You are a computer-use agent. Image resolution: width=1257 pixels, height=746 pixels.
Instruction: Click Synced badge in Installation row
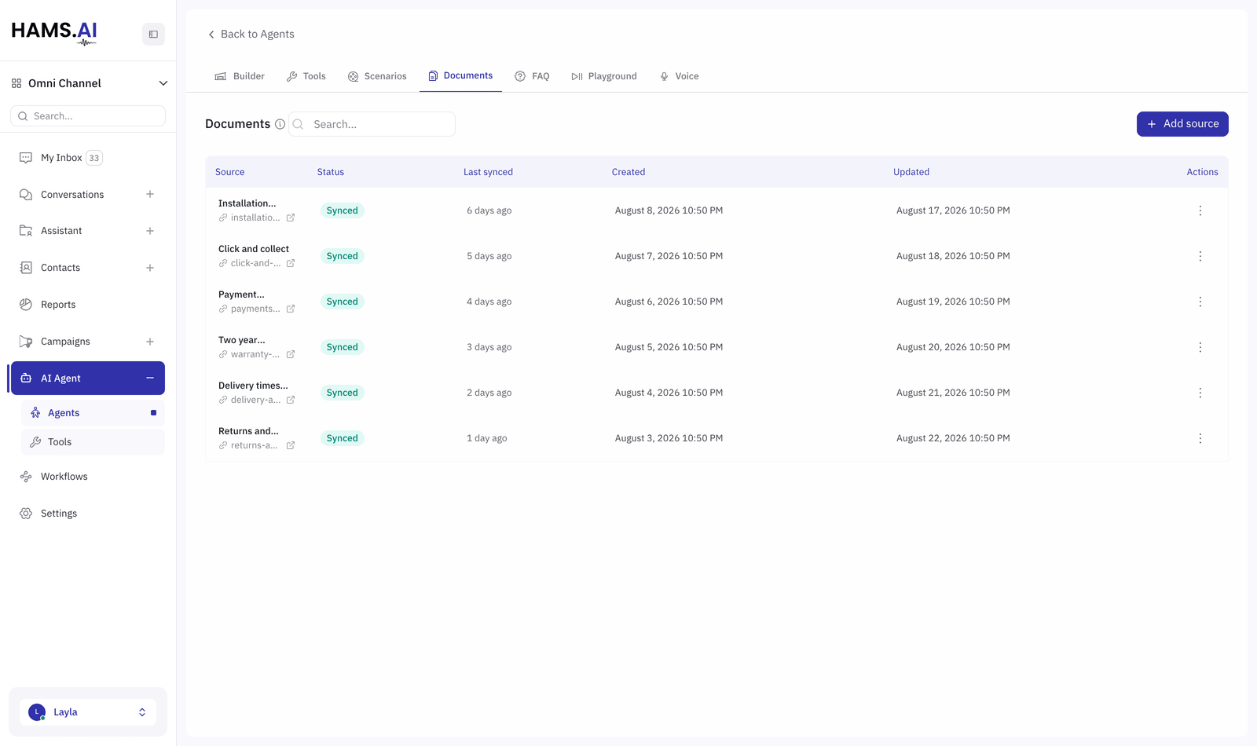click(x=343, y=210)
